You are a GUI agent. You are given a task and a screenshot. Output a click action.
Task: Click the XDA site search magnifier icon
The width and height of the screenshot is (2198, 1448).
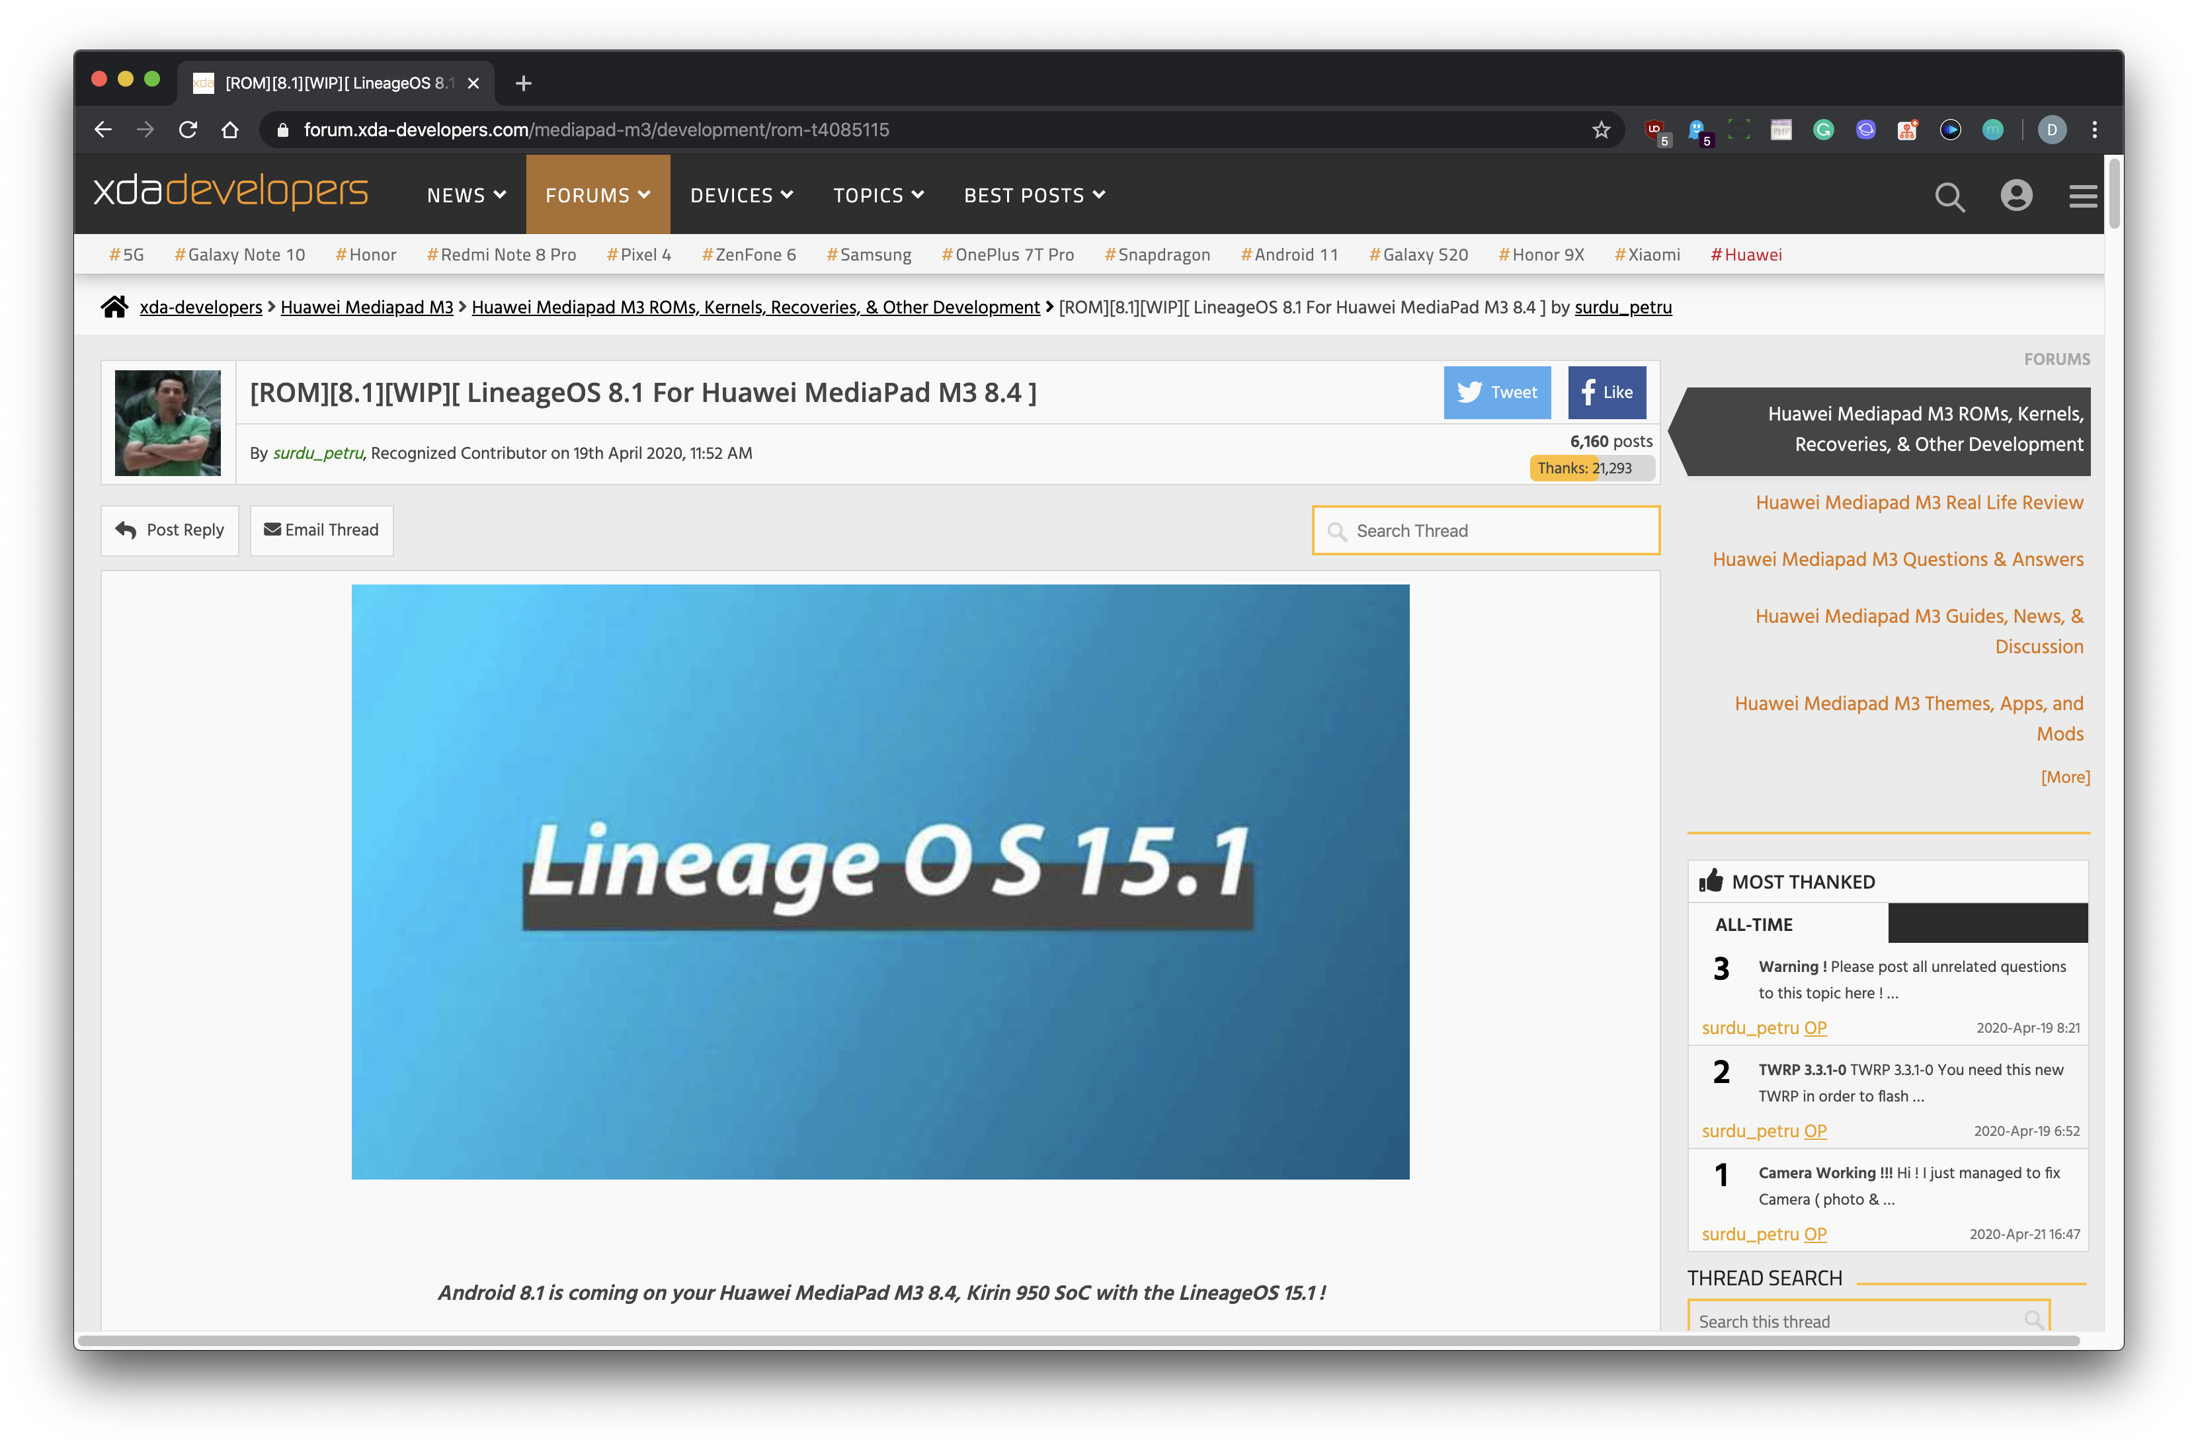[1949, 196]
